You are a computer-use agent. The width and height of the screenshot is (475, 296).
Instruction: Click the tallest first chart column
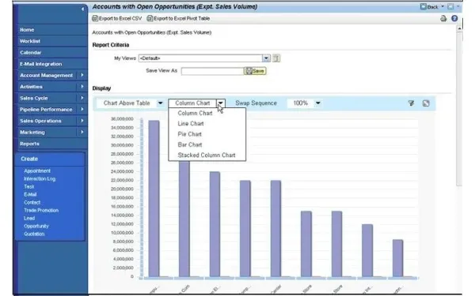(x=154, y=198)
